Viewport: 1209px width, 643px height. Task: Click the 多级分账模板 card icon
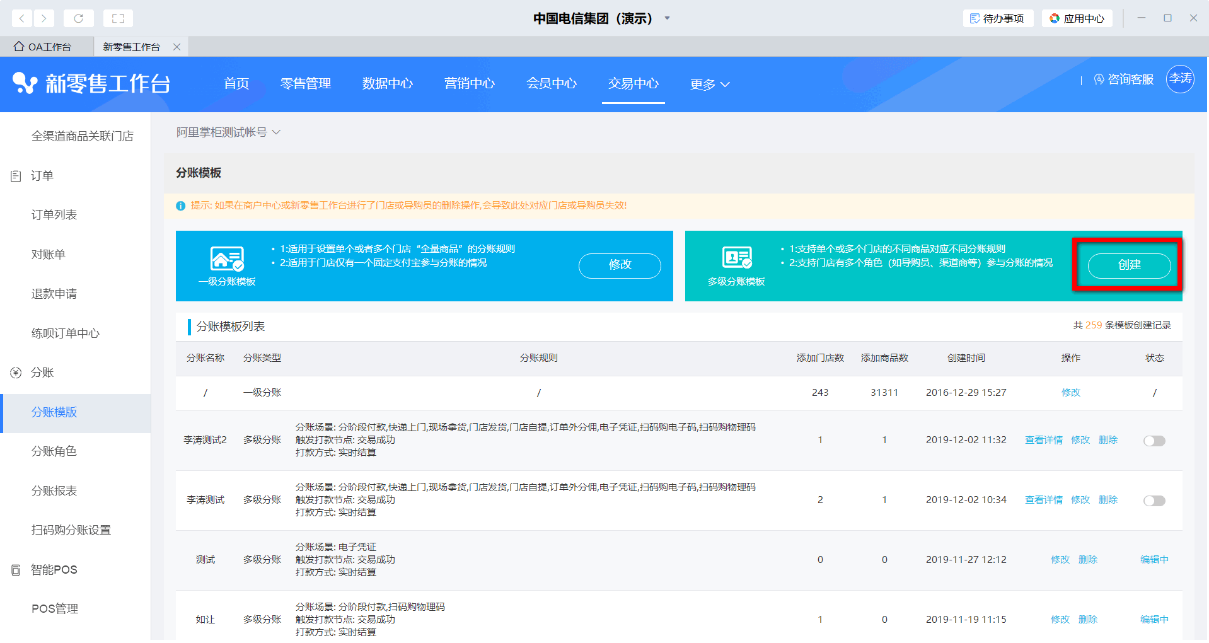(x=737, y=257)
